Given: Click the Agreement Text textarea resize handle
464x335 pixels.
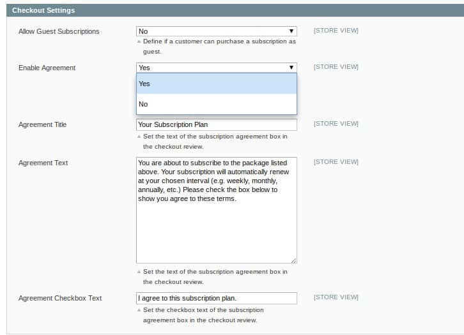Looking at the screenshot, I should pos(293,260).
